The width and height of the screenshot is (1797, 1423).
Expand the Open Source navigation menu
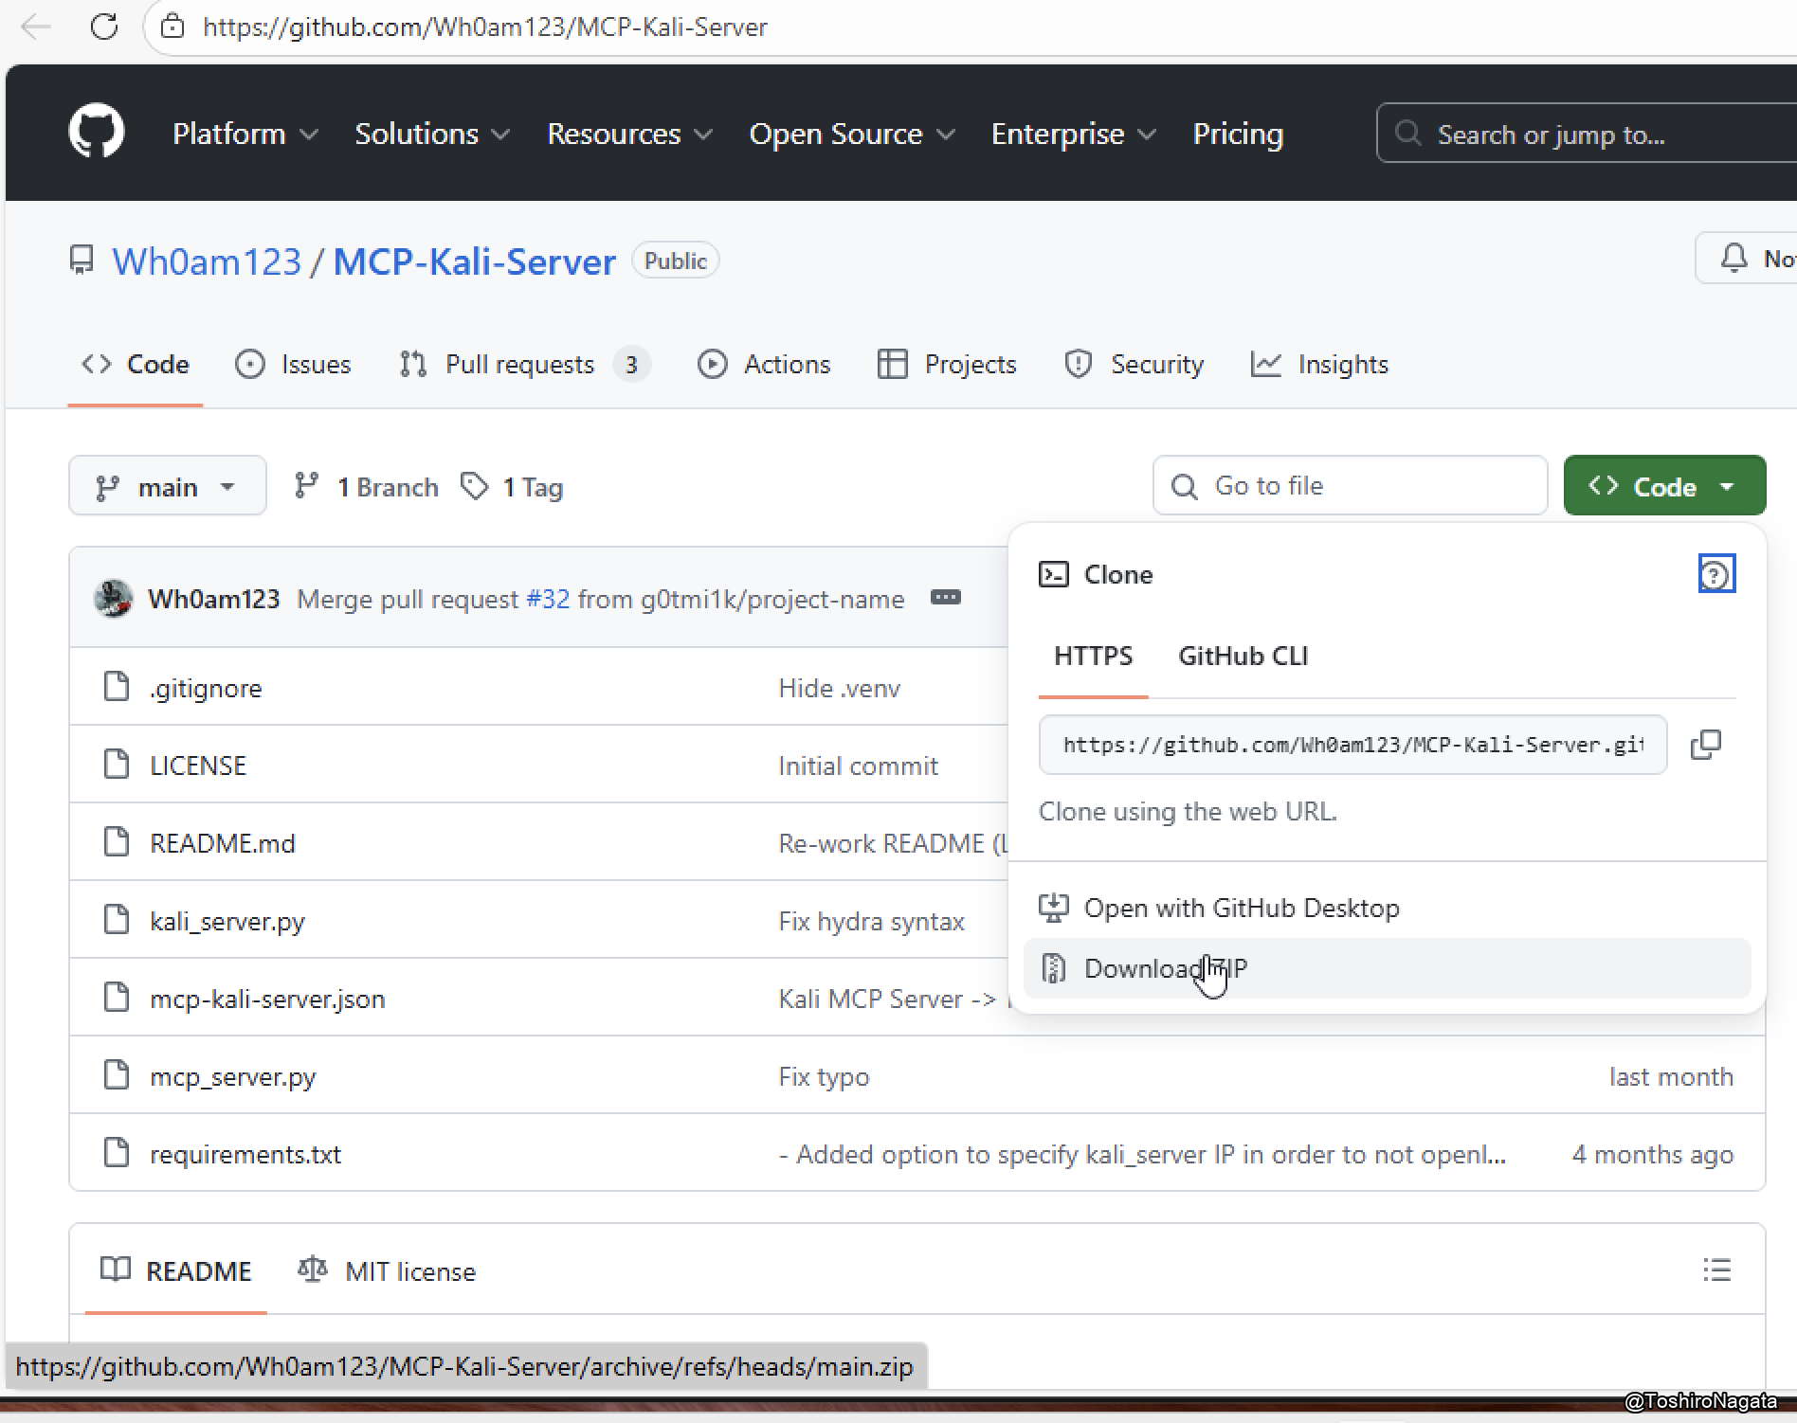[851, 134]
